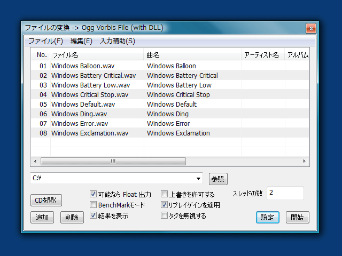The height and width of the screenshot is (256, 342).
Task: Click row number 08
Action: pyautogui.click(x=43, y=133)
